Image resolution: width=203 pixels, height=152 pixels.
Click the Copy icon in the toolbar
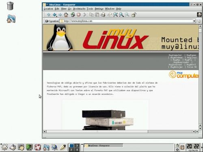pos(91,15)
